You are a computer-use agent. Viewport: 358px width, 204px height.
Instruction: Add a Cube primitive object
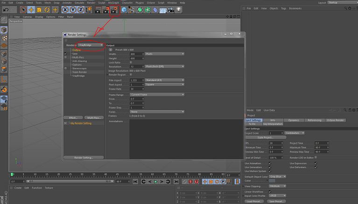tap(124, 10)
